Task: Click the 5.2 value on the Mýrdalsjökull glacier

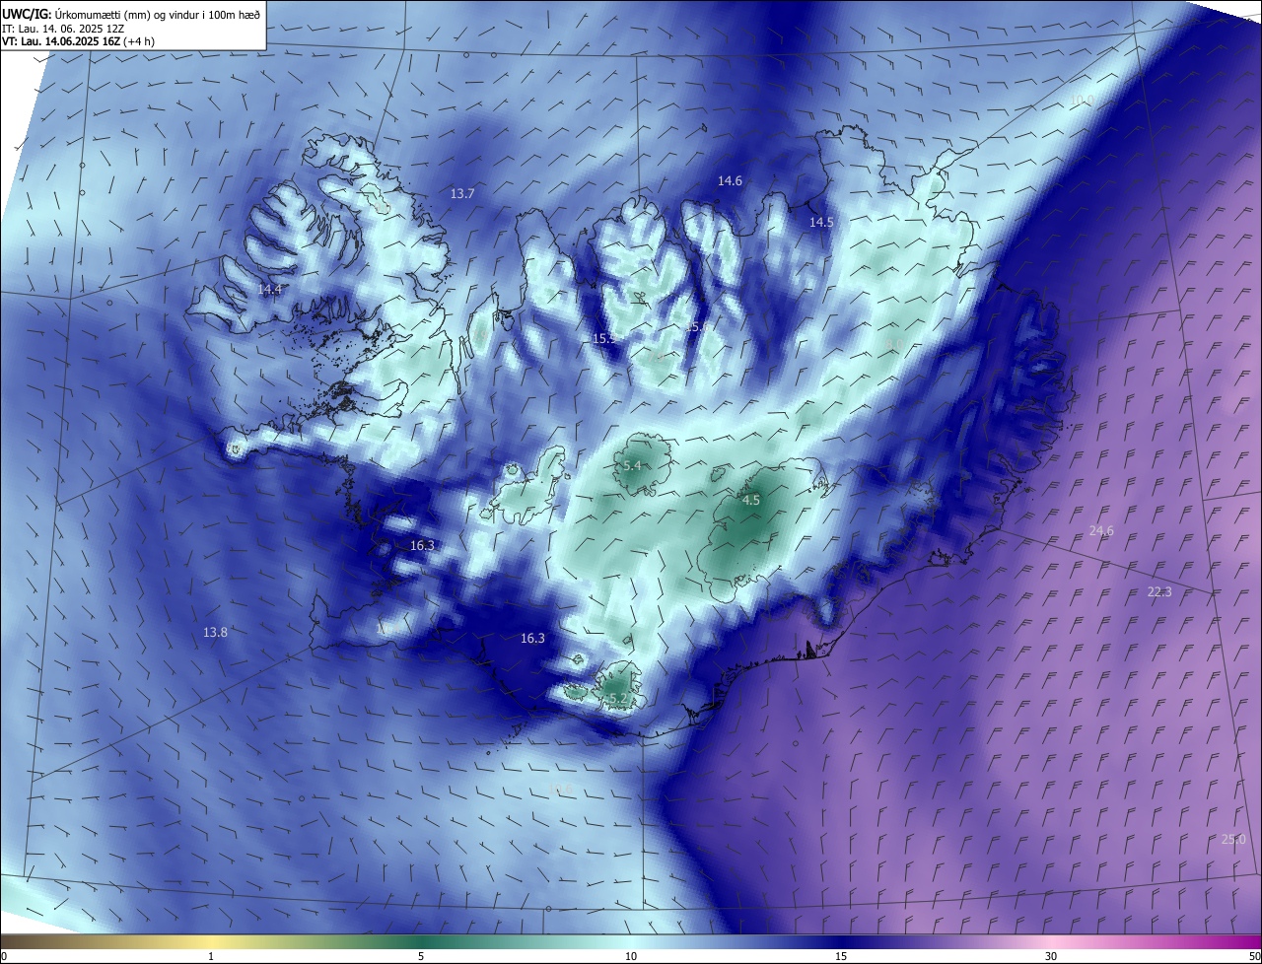Action: (x=618, y=698)
